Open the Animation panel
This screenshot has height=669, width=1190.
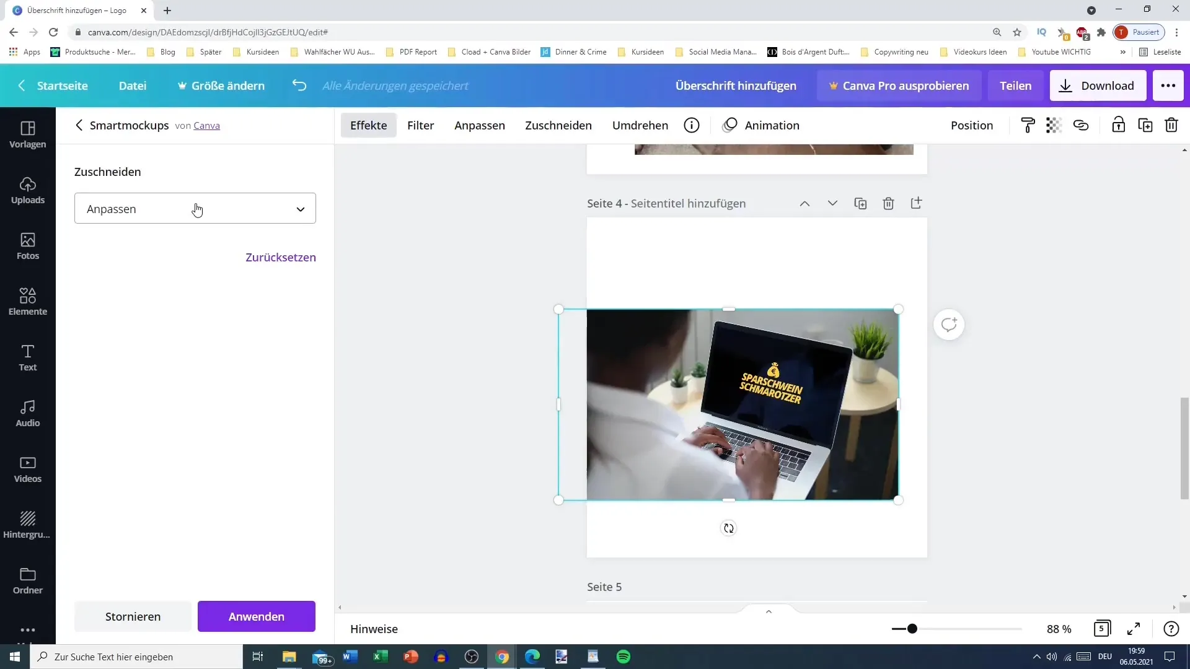click(x=772, y=125)
